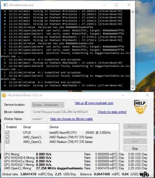
Task: Uncheck the CPU0 device checkbox
Action: [8, 133]
